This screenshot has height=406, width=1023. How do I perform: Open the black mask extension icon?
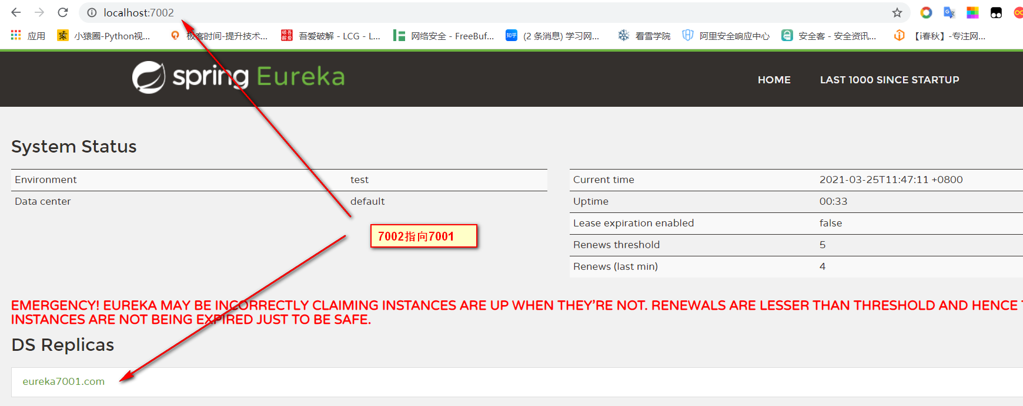pyautogui.click(x=996, y=12)
